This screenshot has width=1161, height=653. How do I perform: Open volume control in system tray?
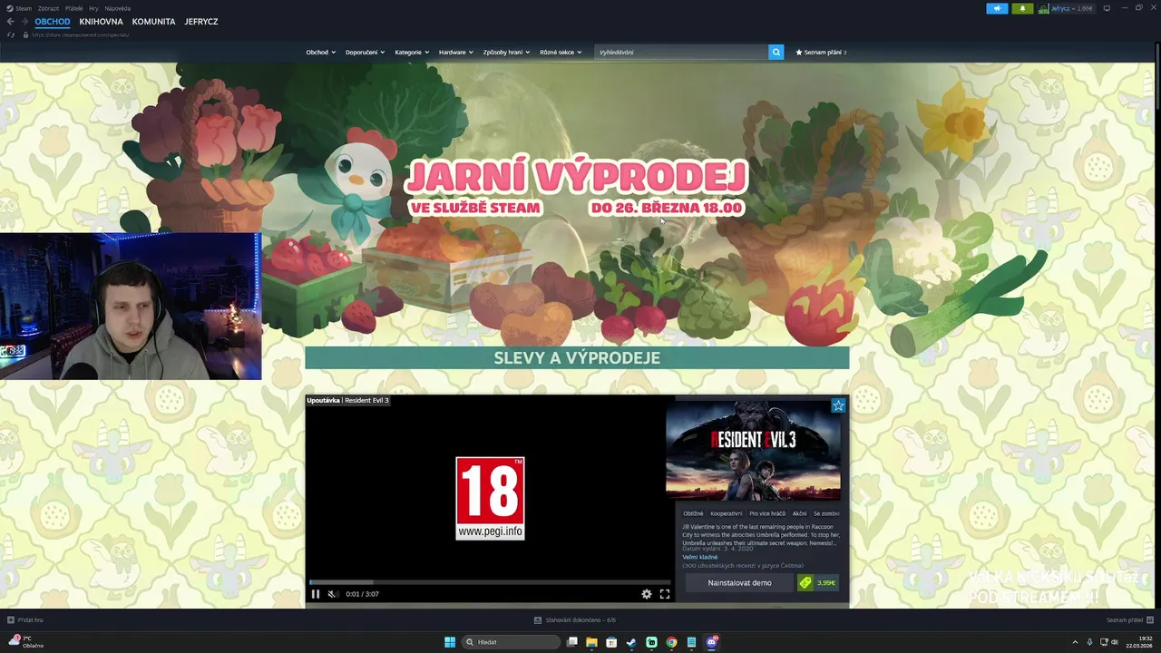1115,642
